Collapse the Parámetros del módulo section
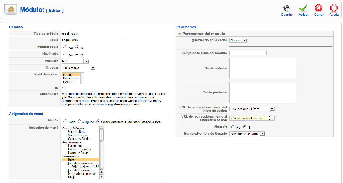The width and height of the screenshot is (343, 183). coord(180,34)
